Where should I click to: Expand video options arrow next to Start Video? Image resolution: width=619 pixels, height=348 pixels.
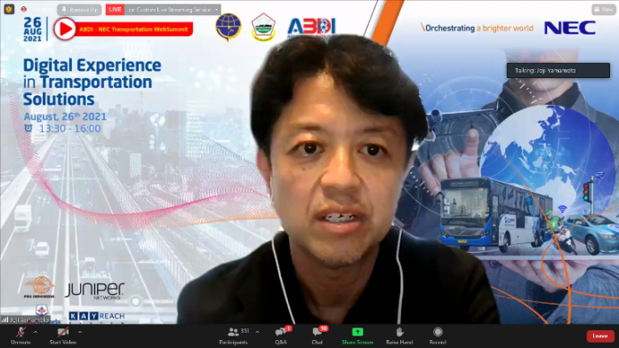80,332
